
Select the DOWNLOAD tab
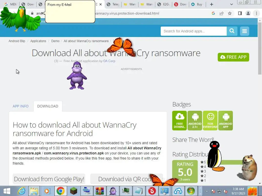pos(48,106)
